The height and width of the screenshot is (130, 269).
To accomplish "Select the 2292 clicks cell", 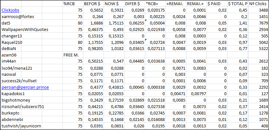I will pyautogui.click(x=258, y=87).
